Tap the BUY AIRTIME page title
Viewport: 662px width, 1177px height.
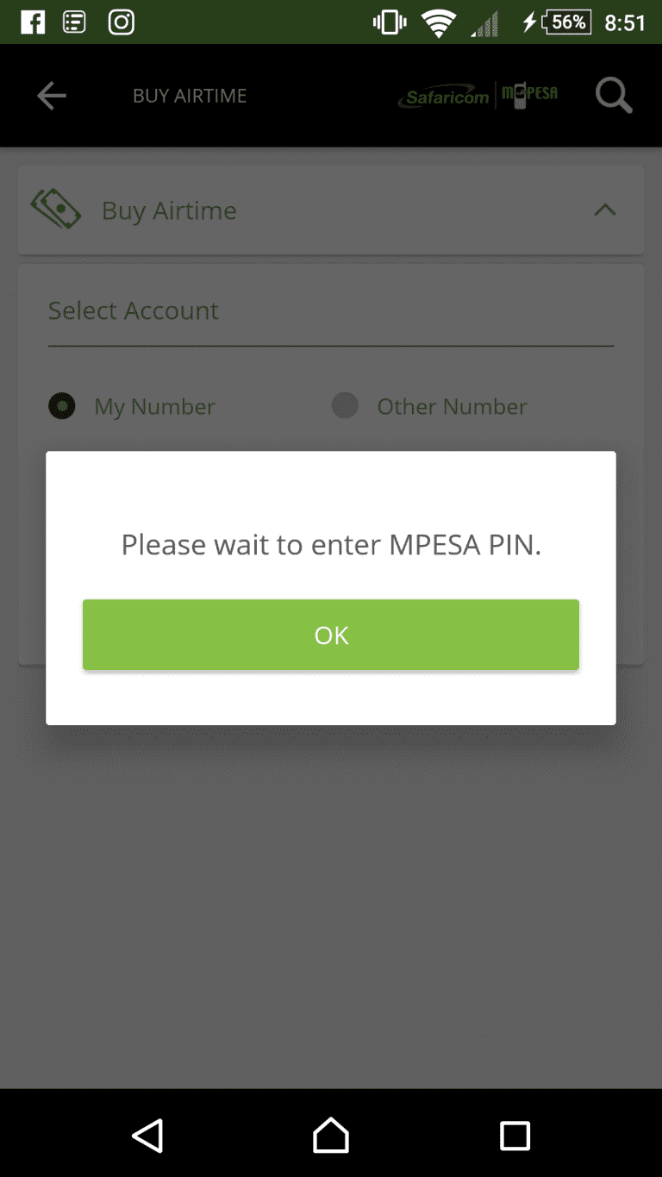(x=190, y=96)
